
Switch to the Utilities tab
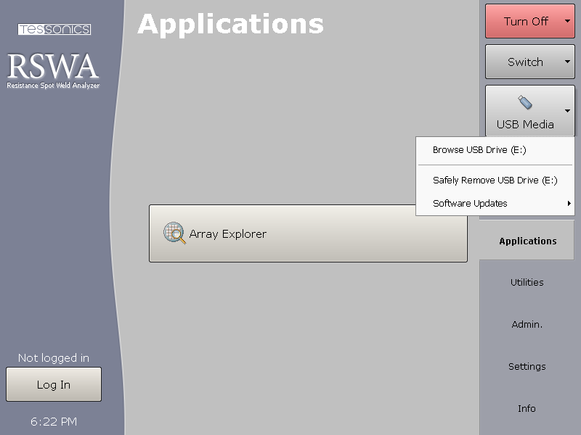click(527, 282)
